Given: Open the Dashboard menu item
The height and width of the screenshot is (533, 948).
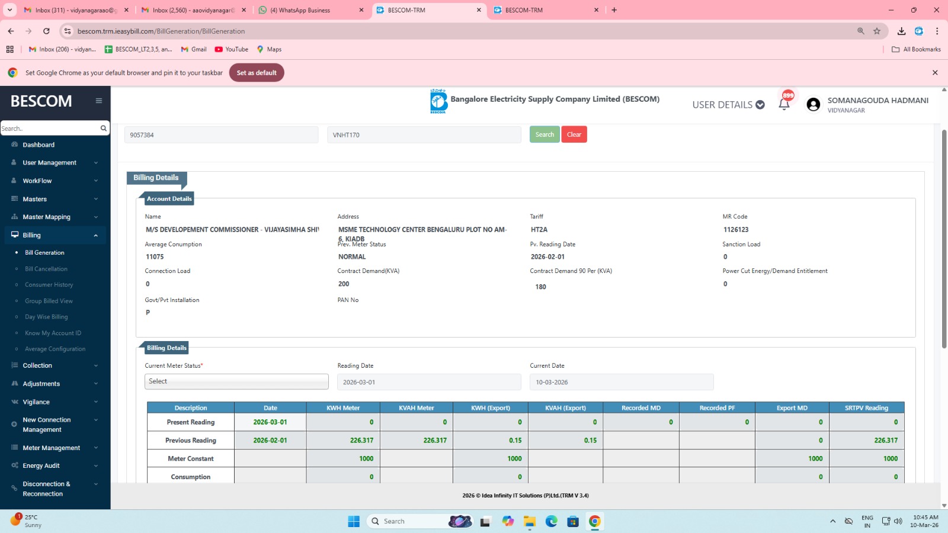Looking at the screenshot, I should (39, 145).
